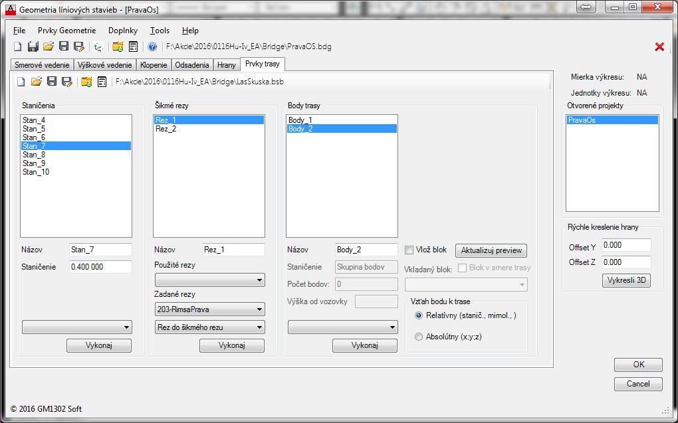Open the Použité rezy dropdown
Image resolution: width=678 pixels, height=423 pixels.
click(x=209, y=281)
